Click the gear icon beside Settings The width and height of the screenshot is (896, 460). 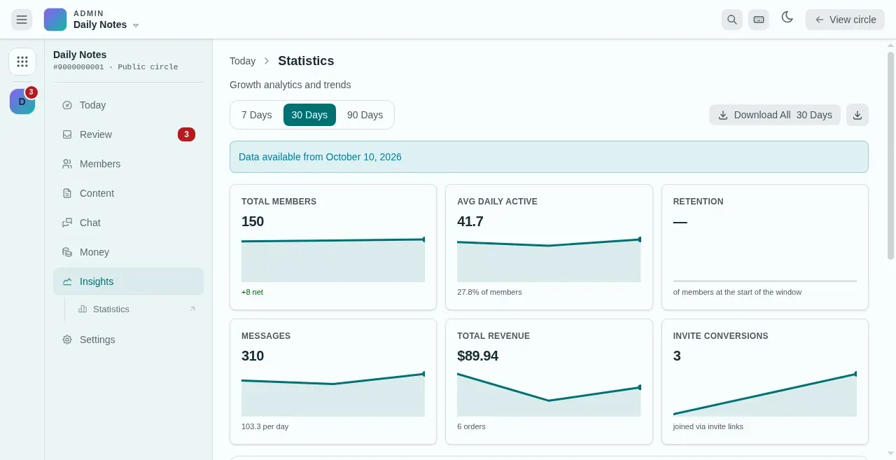[x=67, y=340]
